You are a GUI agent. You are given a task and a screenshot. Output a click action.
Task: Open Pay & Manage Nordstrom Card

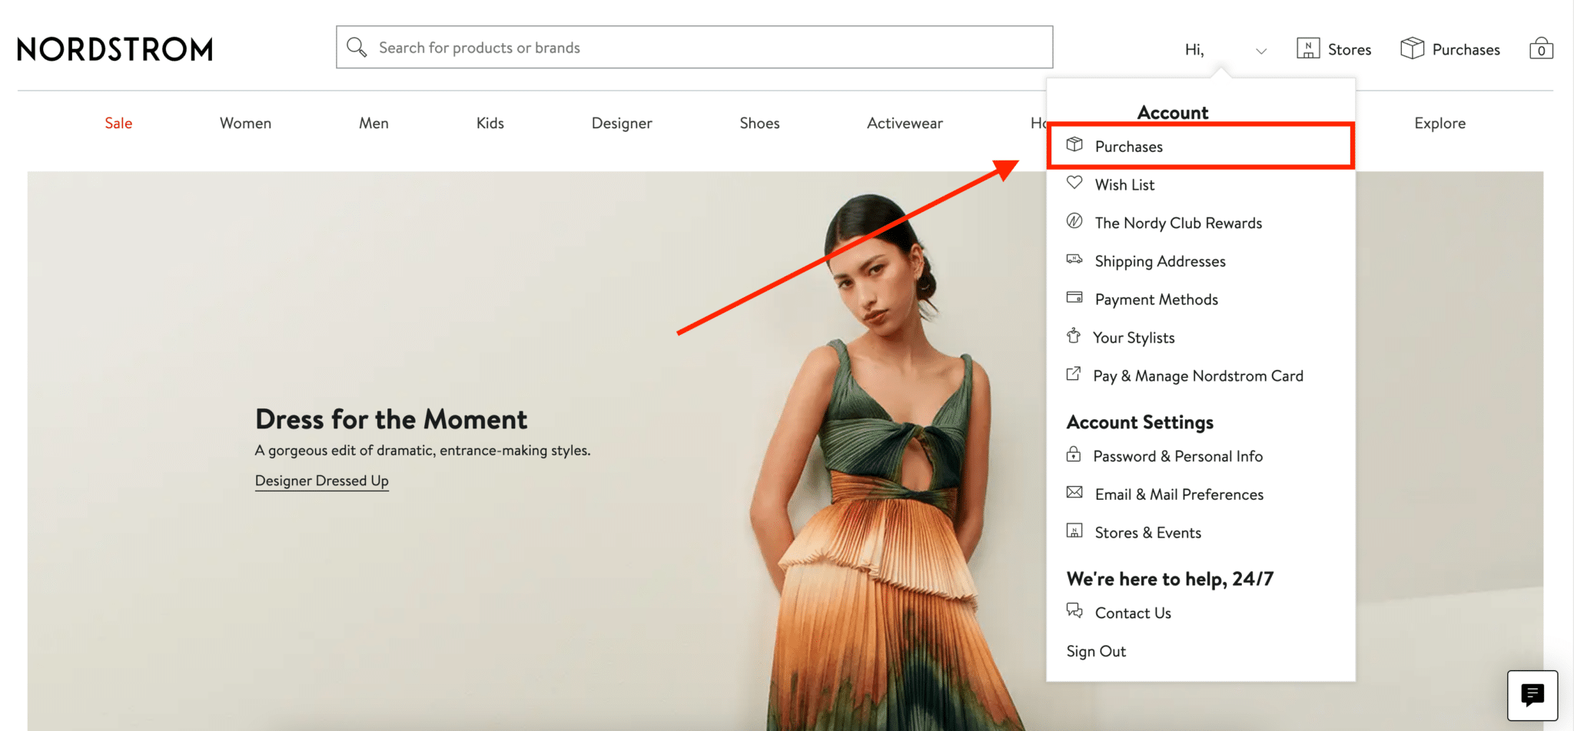(x=1198, y=376)
